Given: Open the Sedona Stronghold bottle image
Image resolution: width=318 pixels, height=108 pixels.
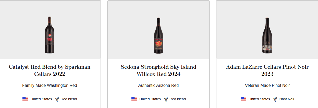Looking at the screenshot, I should coord(158,36).
